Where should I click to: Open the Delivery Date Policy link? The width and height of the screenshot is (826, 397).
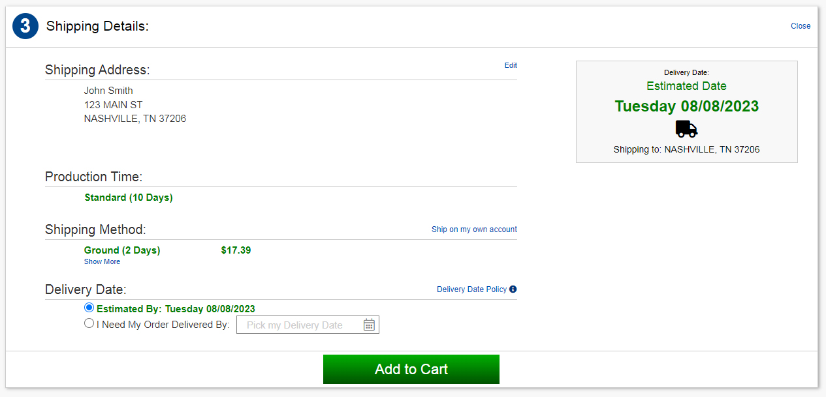tap(471, 289)
